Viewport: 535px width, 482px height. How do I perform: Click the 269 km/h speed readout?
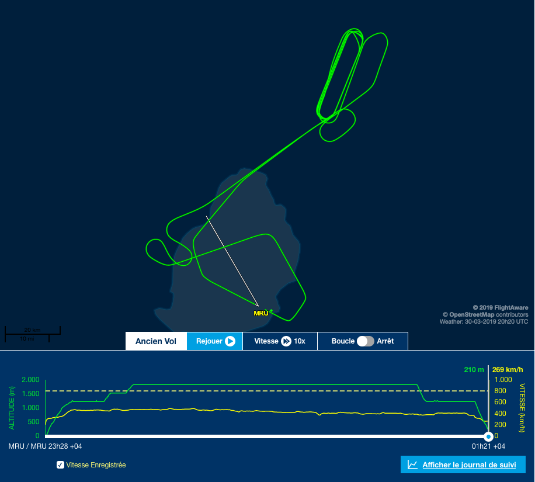pyautogui.click(x=508, y=370)
